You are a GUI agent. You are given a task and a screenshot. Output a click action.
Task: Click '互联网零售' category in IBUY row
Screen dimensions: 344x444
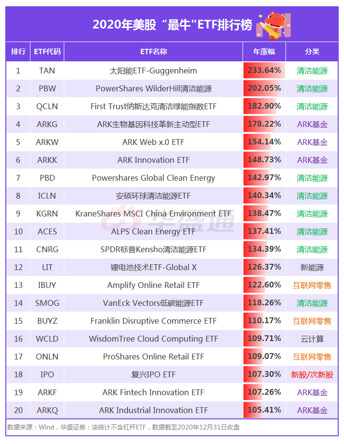click(312, 285)
